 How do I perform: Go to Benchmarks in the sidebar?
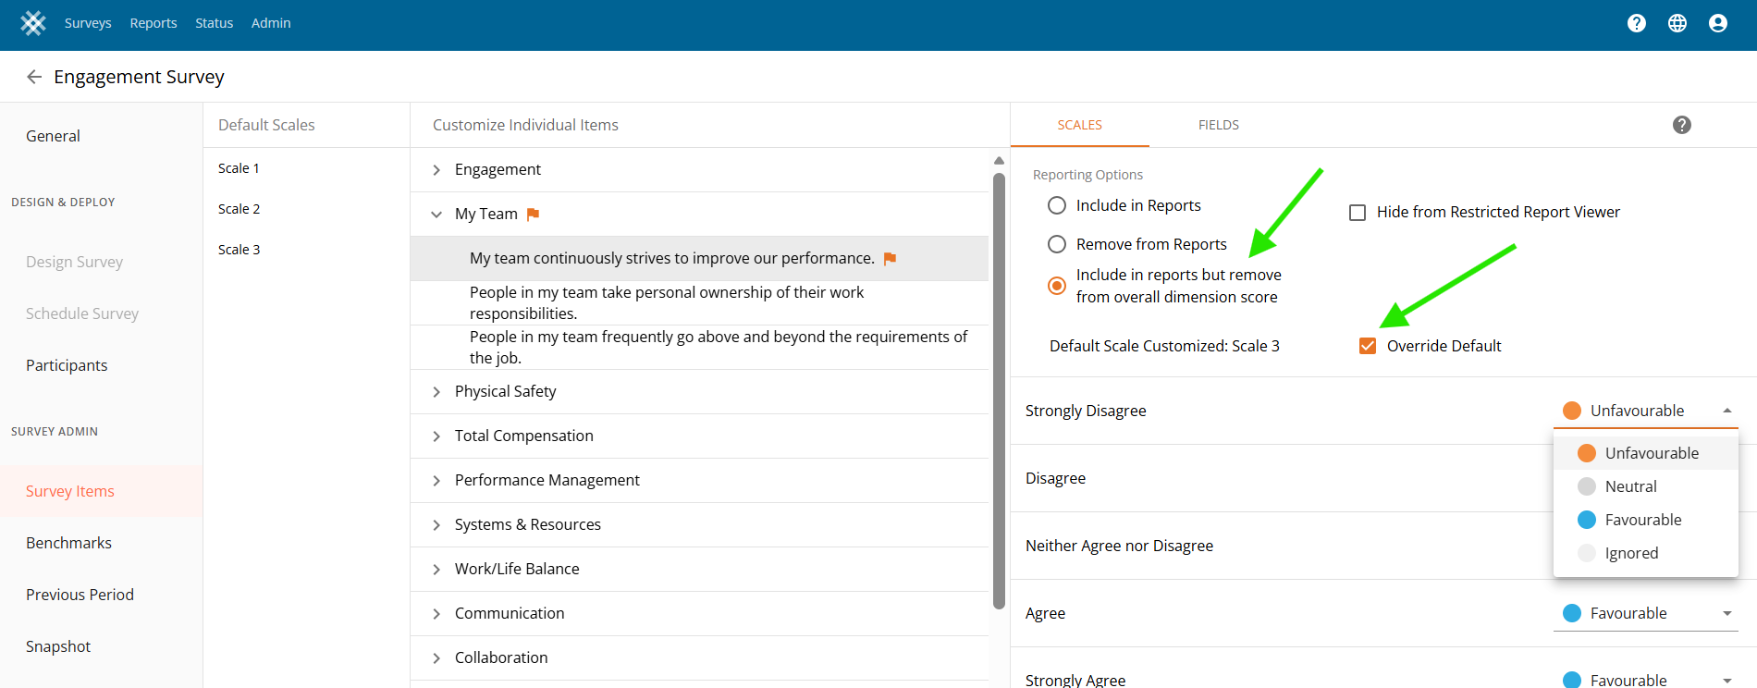click(68, 543)
